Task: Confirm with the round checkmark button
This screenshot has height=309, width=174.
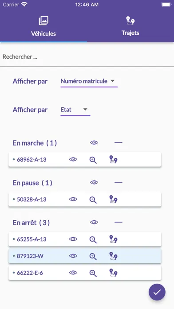Action: point(157,292)
